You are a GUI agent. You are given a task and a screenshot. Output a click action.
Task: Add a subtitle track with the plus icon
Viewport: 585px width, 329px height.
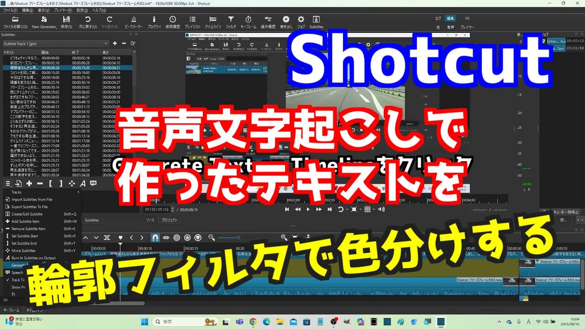(x=115, y=43)
